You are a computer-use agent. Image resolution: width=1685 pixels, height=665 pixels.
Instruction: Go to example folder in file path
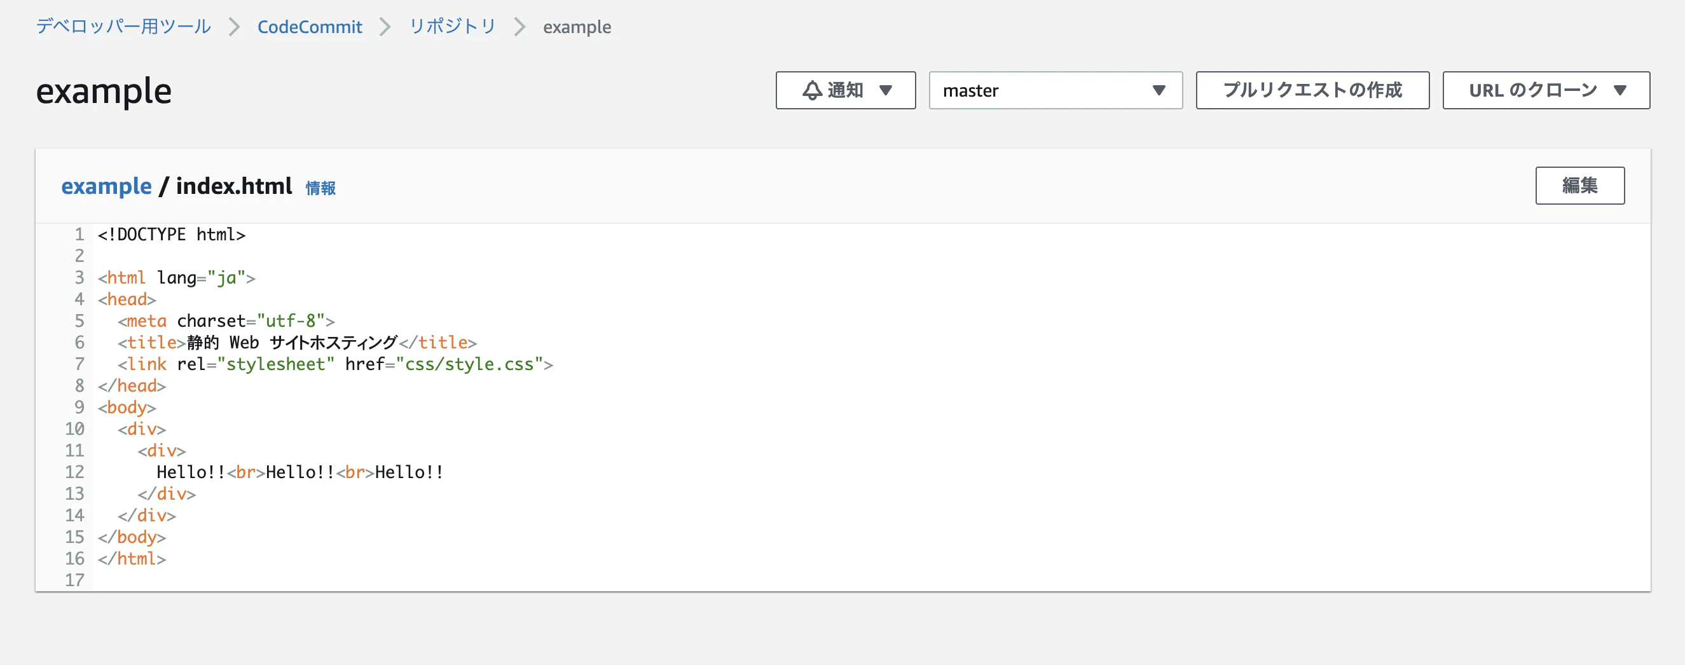pyautogui.click(x=106, y=186)
